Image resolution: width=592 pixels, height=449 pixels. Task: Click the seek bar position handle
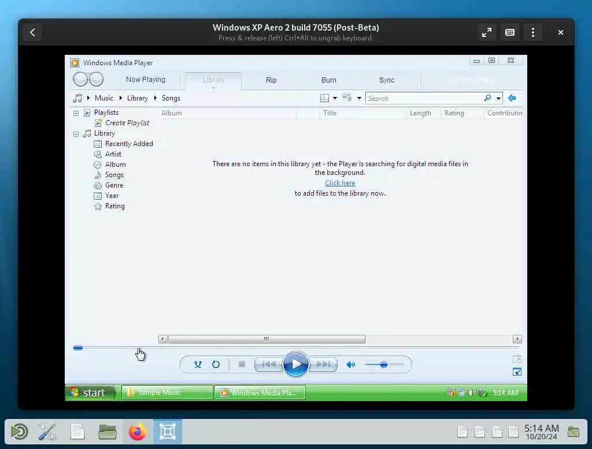pos(78,347)
